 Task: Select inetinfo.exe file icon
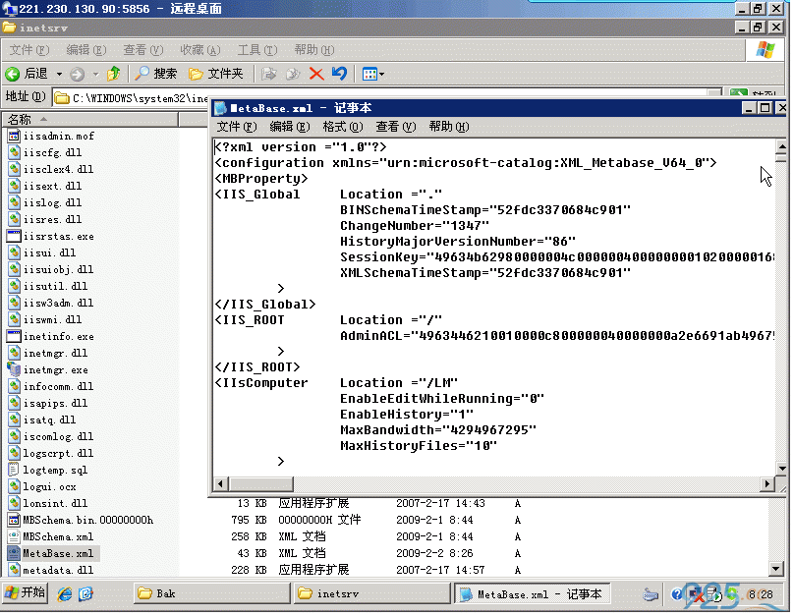click(x=14, y=337)
